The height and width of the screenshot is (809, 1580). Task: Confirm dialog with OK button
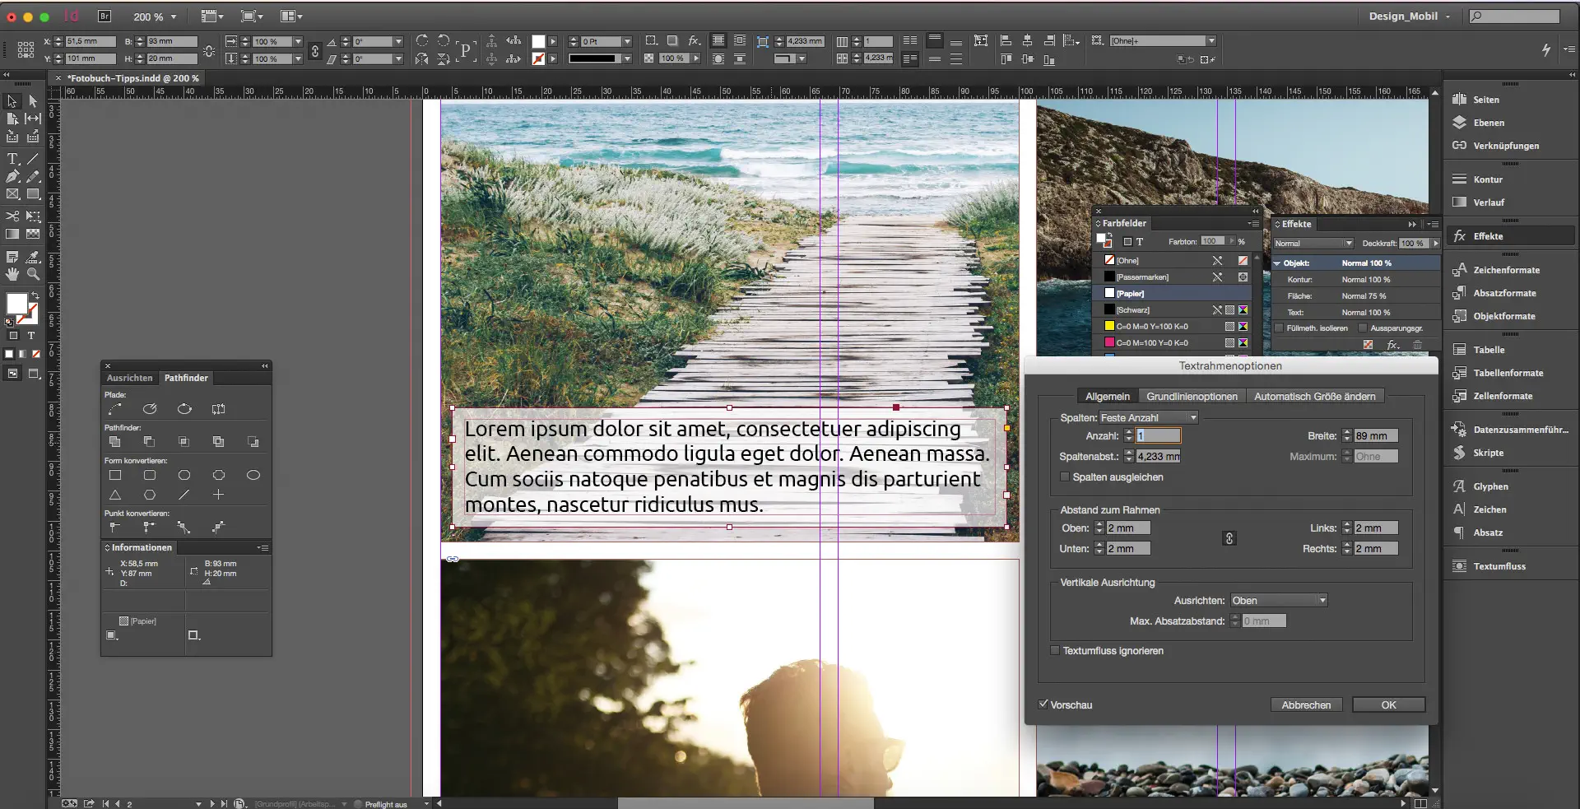tap(1388, 704)
